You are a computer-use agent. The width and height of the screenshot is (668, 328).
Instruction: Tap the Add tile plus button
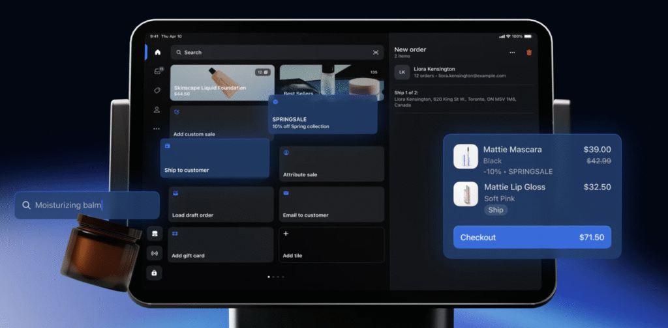(x=332, y=245)
